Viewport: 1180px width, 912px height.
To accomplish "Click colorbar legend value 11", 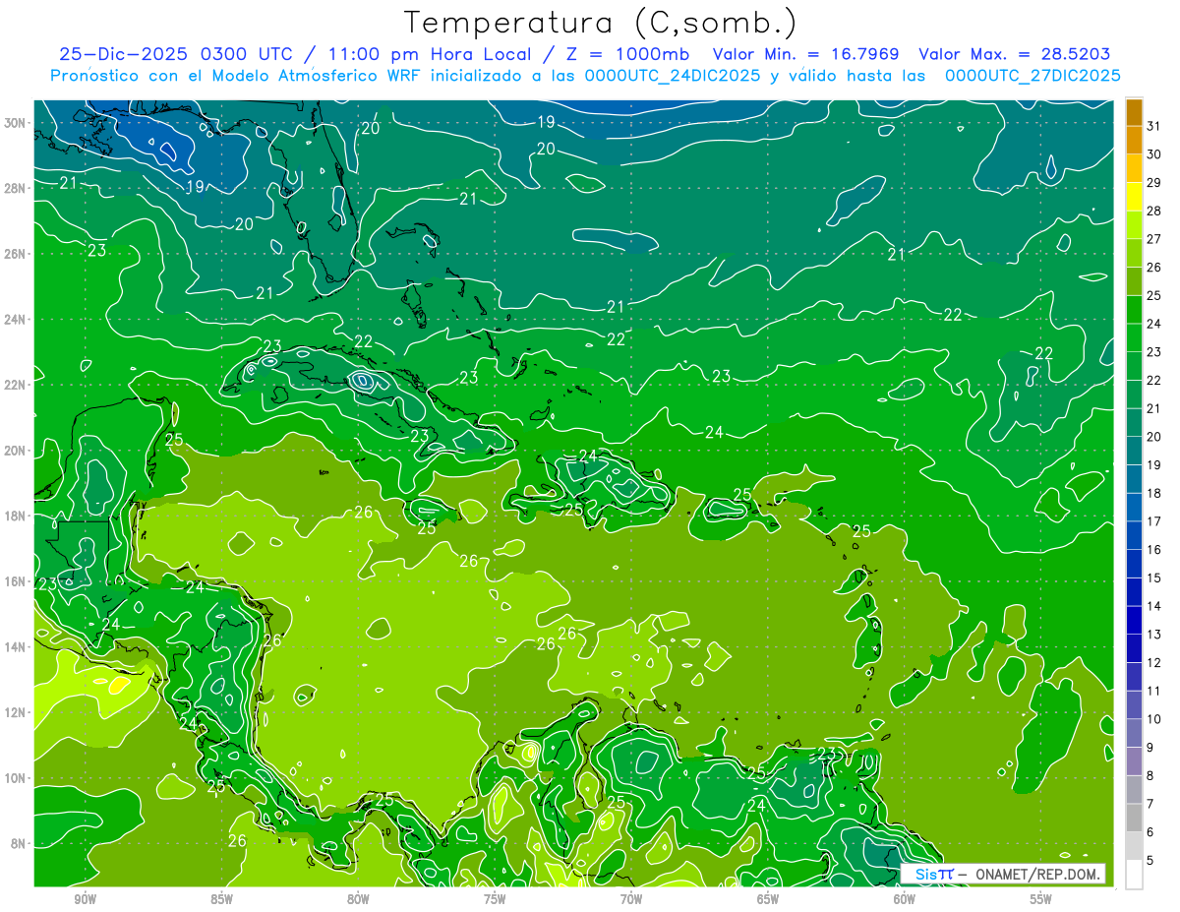I will coord(1154,691).
